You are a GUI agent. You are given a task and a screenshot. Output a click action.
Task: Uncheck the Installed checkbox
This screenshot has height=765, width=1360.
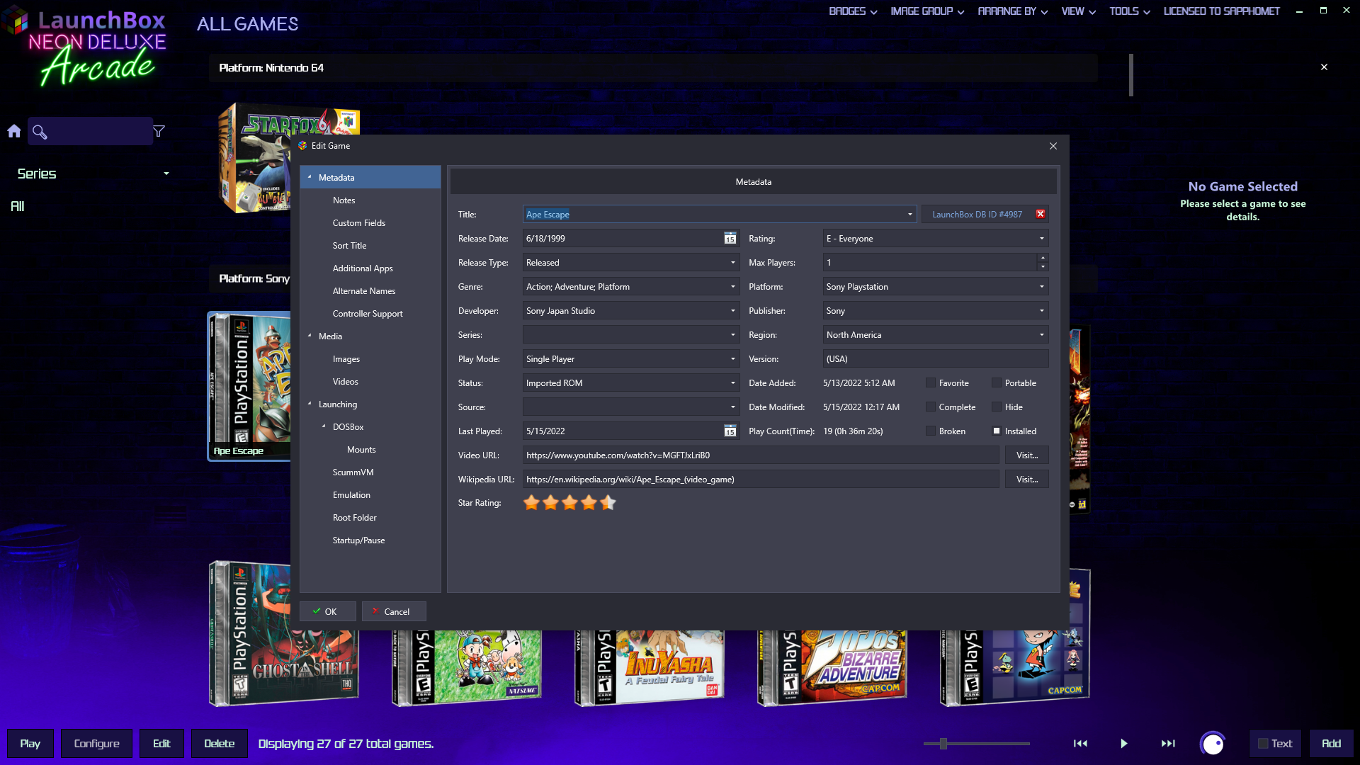[997, 431]
